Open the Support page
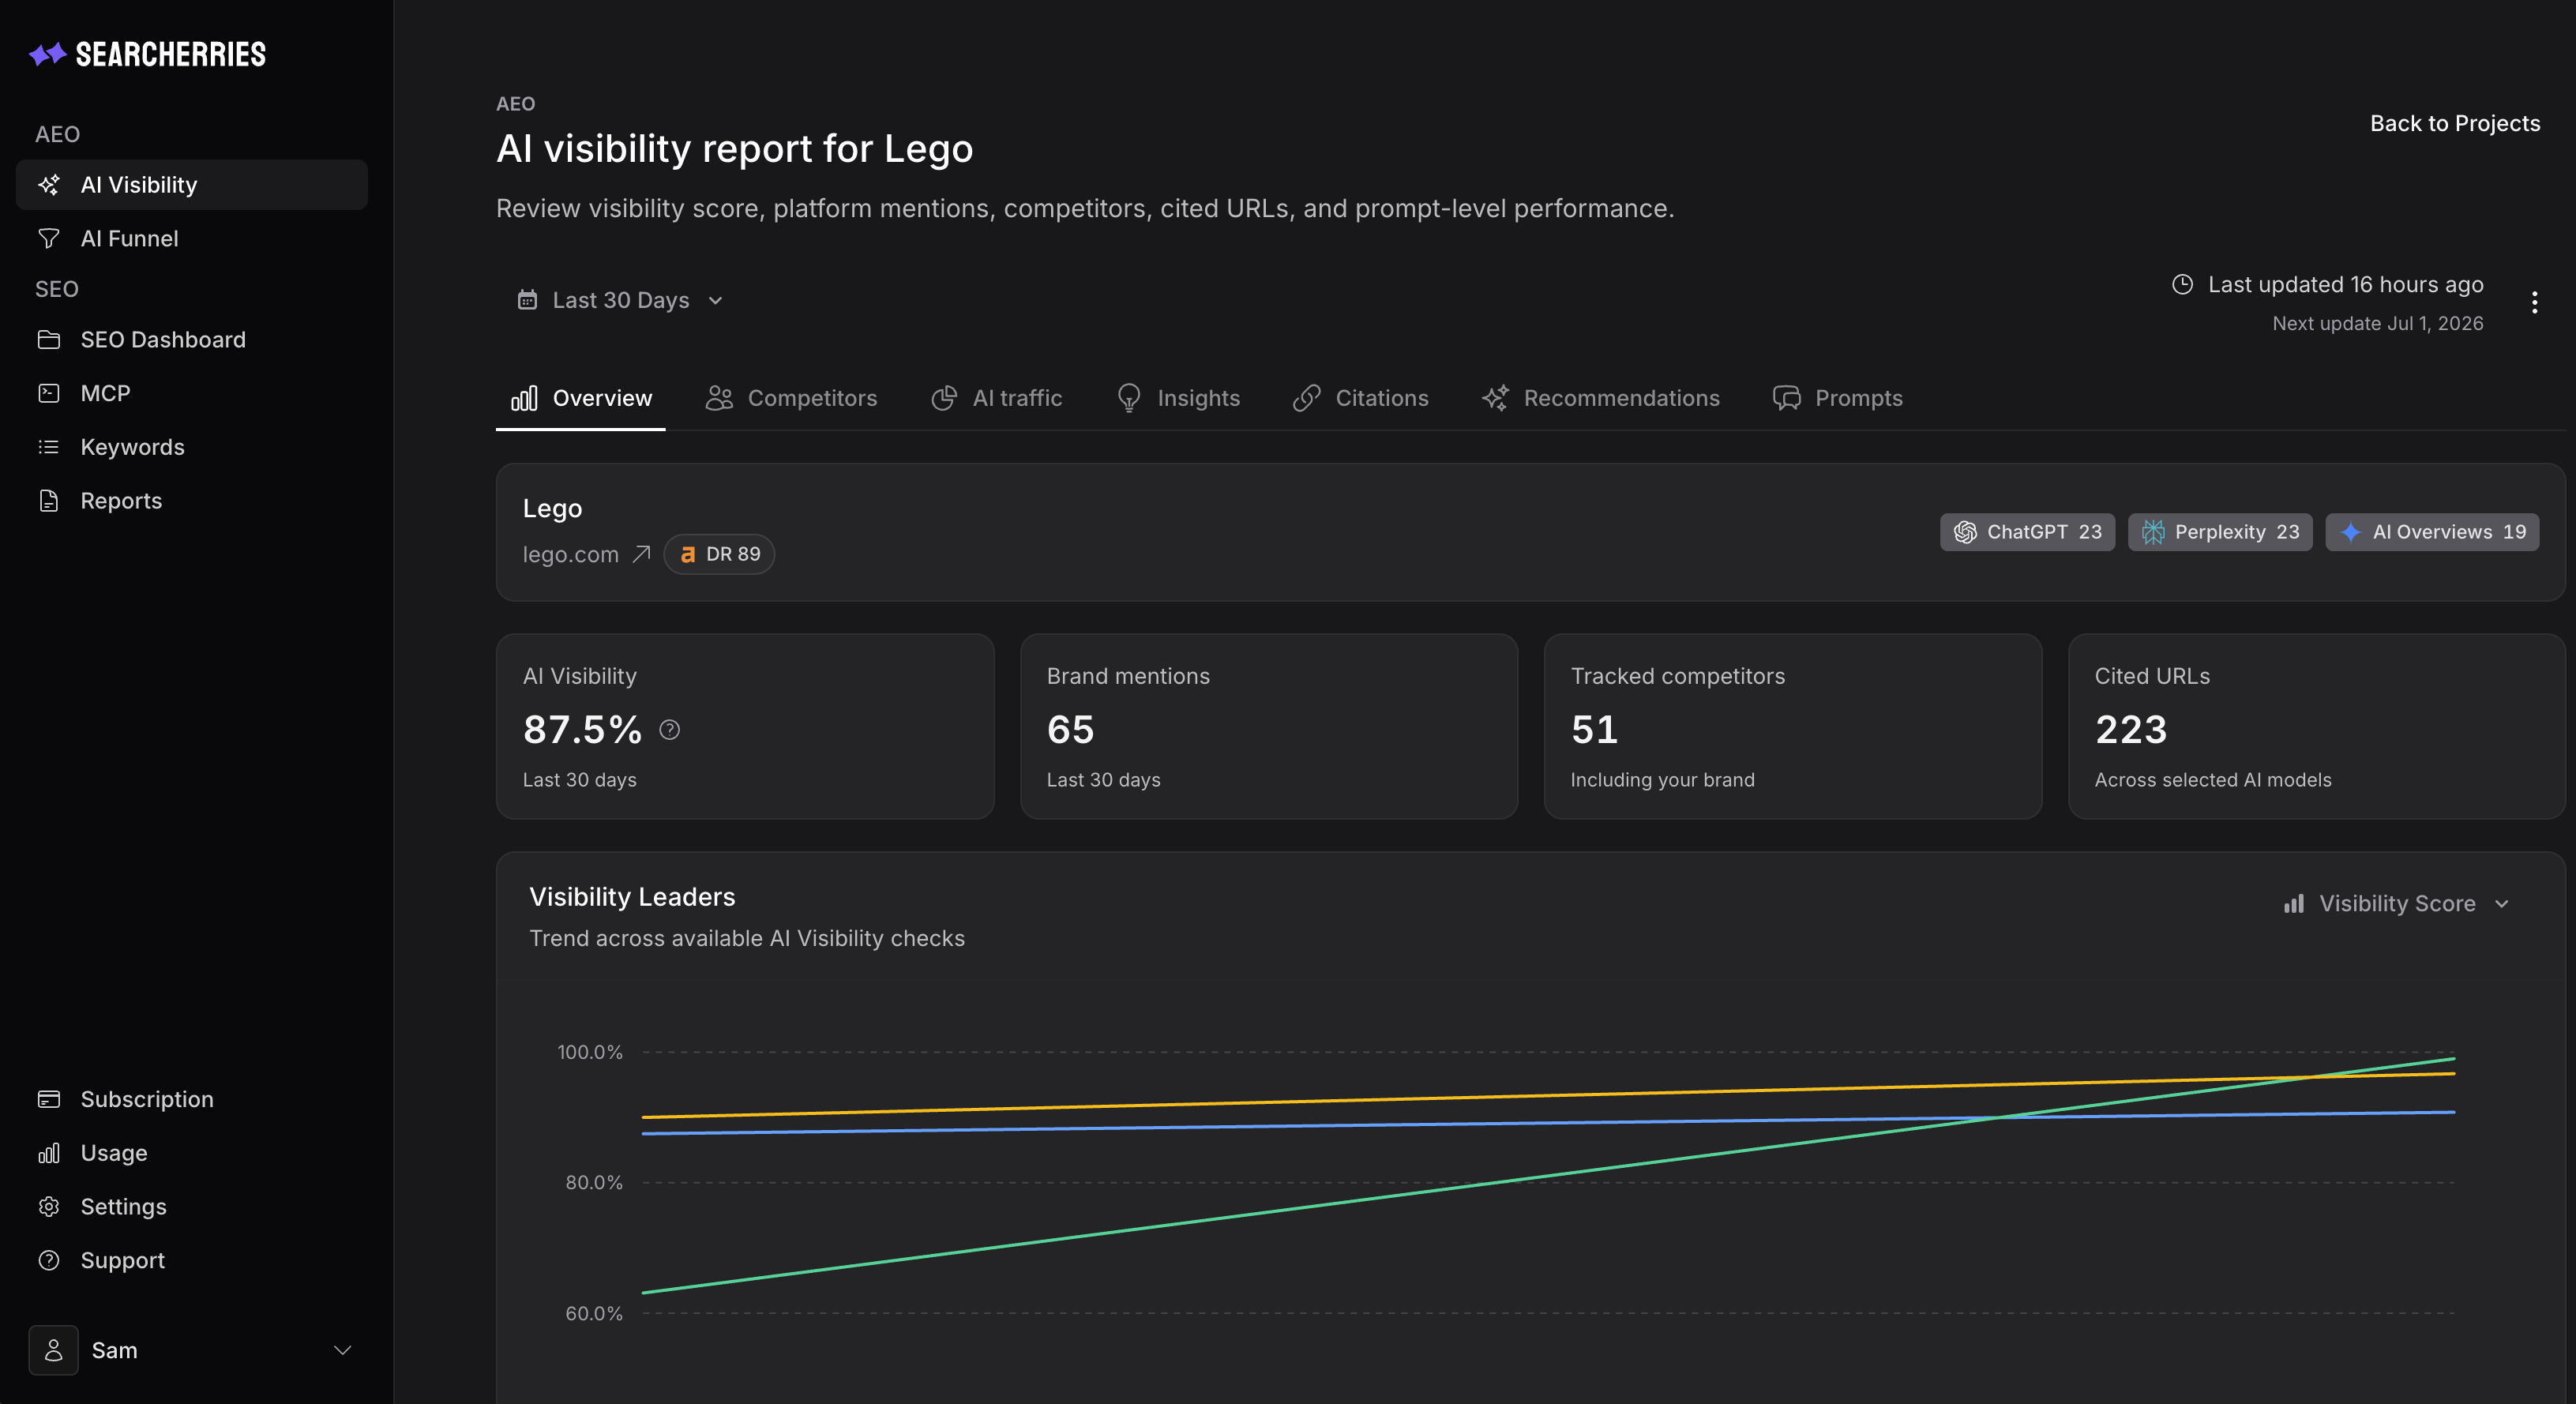This screenshot has height=1404, width=2576. tap(192, 1261)
